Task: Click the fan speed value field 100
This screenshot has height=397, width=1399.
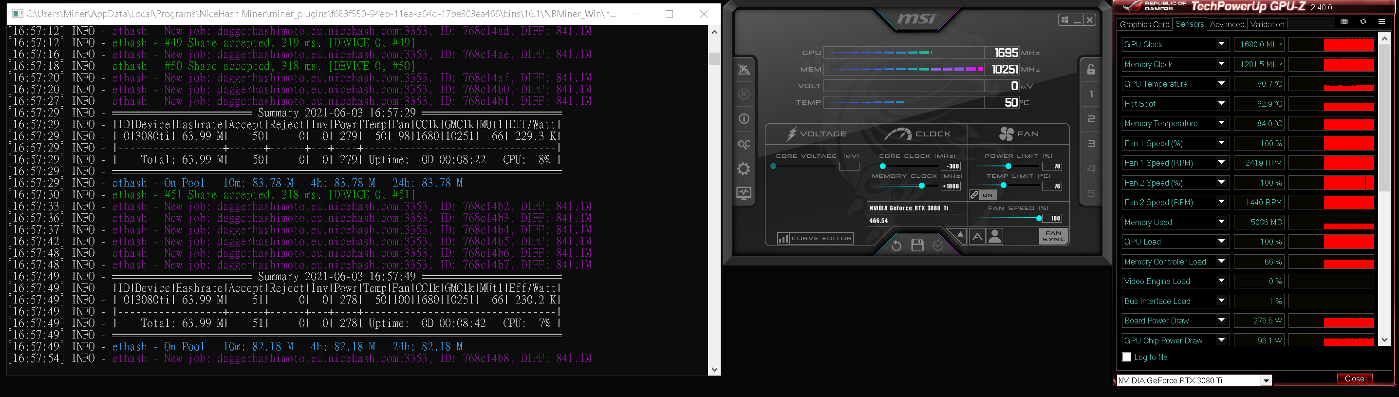Action: [x=1052, y=218]
